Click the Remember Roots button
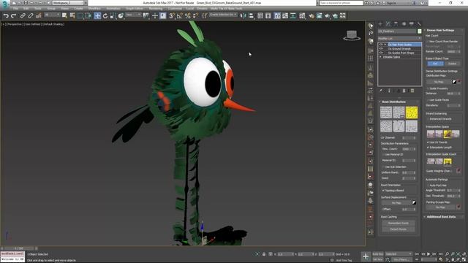 tap(399, 223)
